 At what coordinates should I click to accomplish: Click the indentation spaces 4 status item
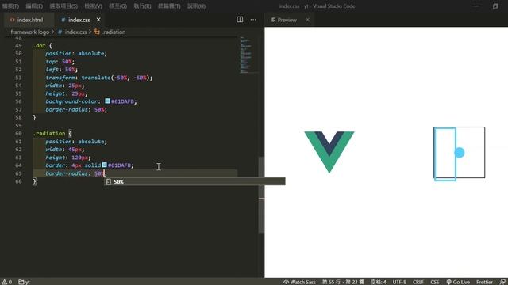pyautogui.click(x=378, y=282)
